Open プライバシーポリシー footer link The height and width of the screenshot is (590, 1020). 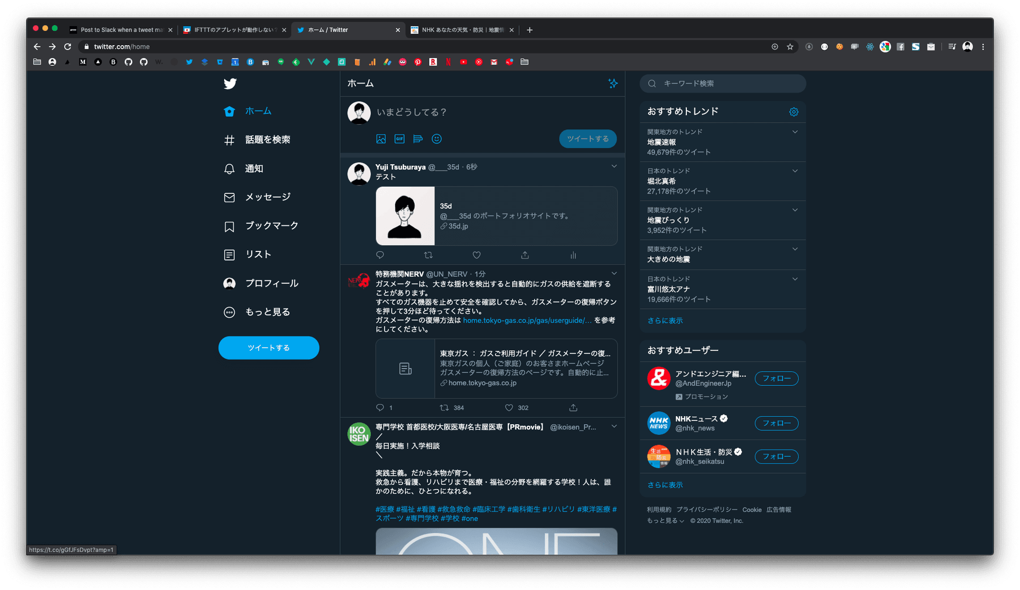pyautogui.click(x=707, y=510)
